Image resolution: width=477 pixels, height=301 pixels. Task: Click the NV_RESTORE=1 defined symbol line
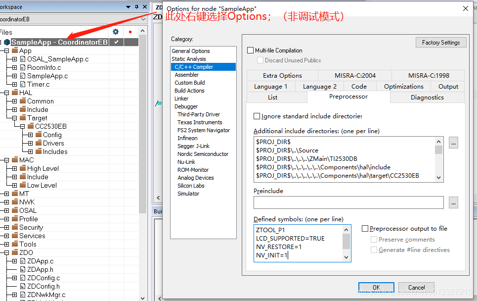click(x=279, y=247)
